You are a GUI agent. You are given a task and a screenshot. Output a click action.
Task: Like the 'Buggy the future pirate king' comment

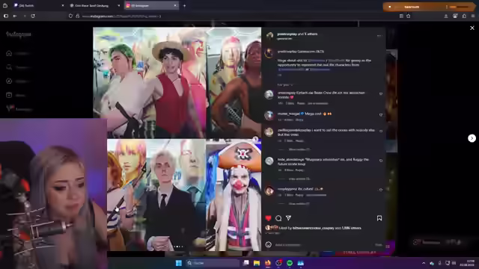(381, 161)
